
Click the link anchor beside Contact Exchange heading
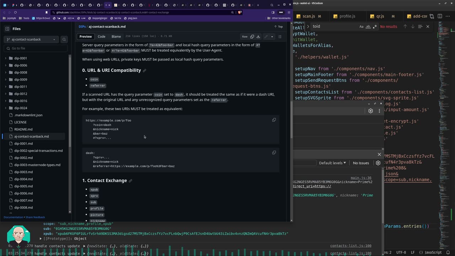(130, 181)
